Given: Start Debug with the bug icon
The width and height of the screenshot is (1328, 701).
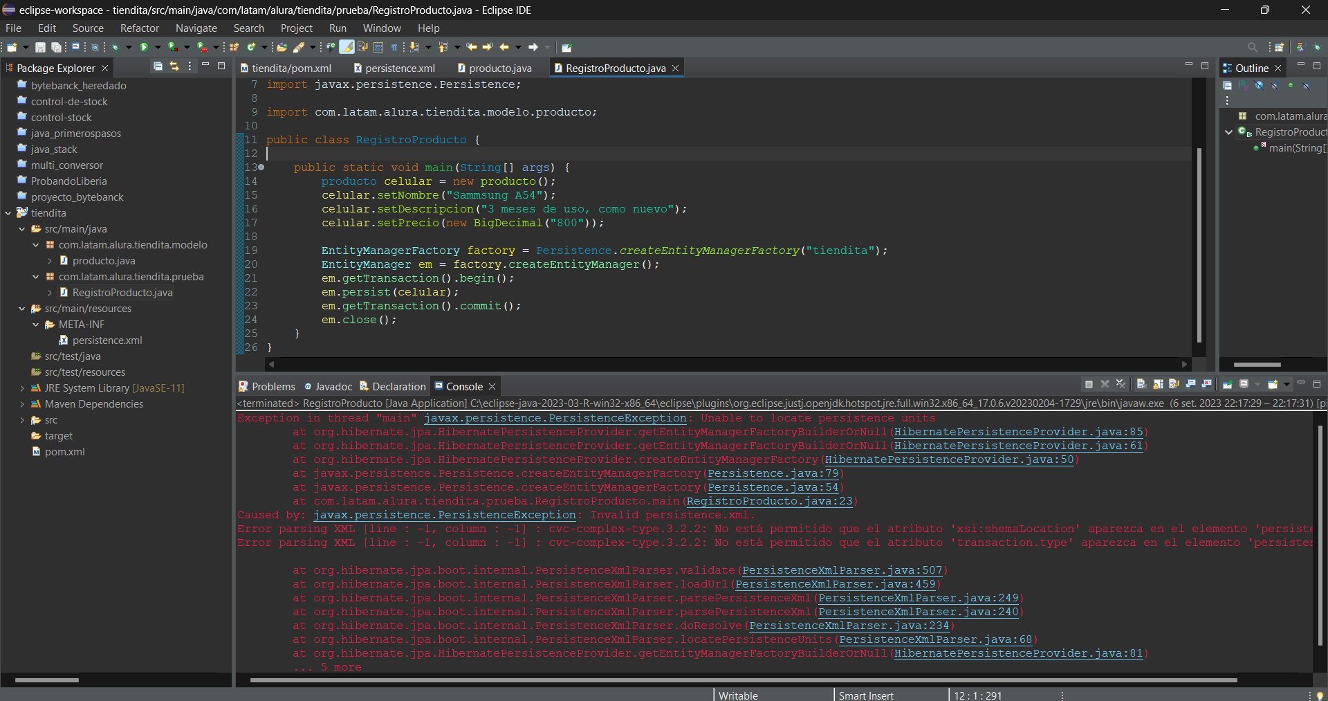Looking at the screenshot, I should click(115, 47).
